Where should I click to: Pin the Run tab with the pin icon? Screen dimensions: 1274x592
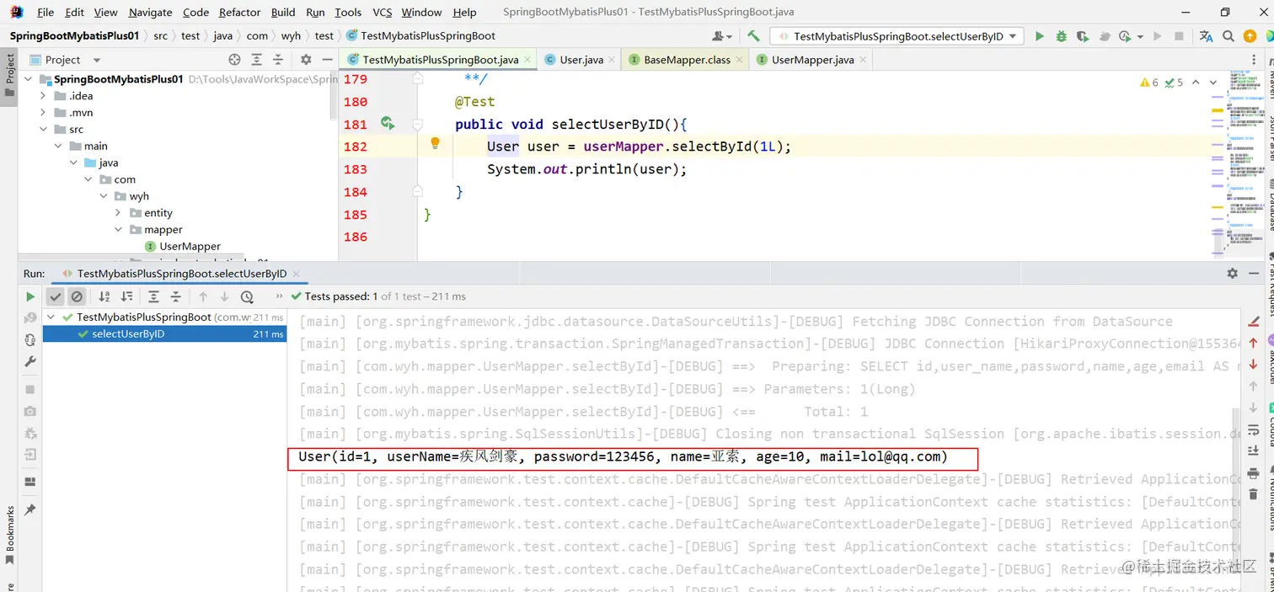click(x=30, y=509)
